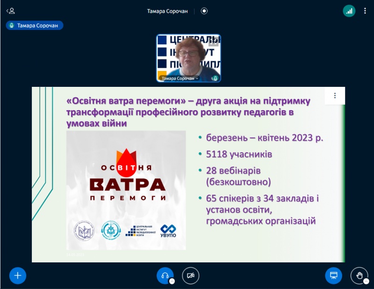Image resolution: width=374 pixels, height=289 pixels.
Task: Click the recording indicator beside the meeting title
Action: click(204, 11)
